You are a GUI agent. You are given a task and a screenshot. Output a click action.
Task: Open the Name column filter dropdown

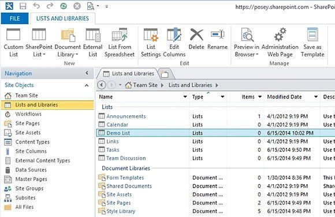point(185,97)
